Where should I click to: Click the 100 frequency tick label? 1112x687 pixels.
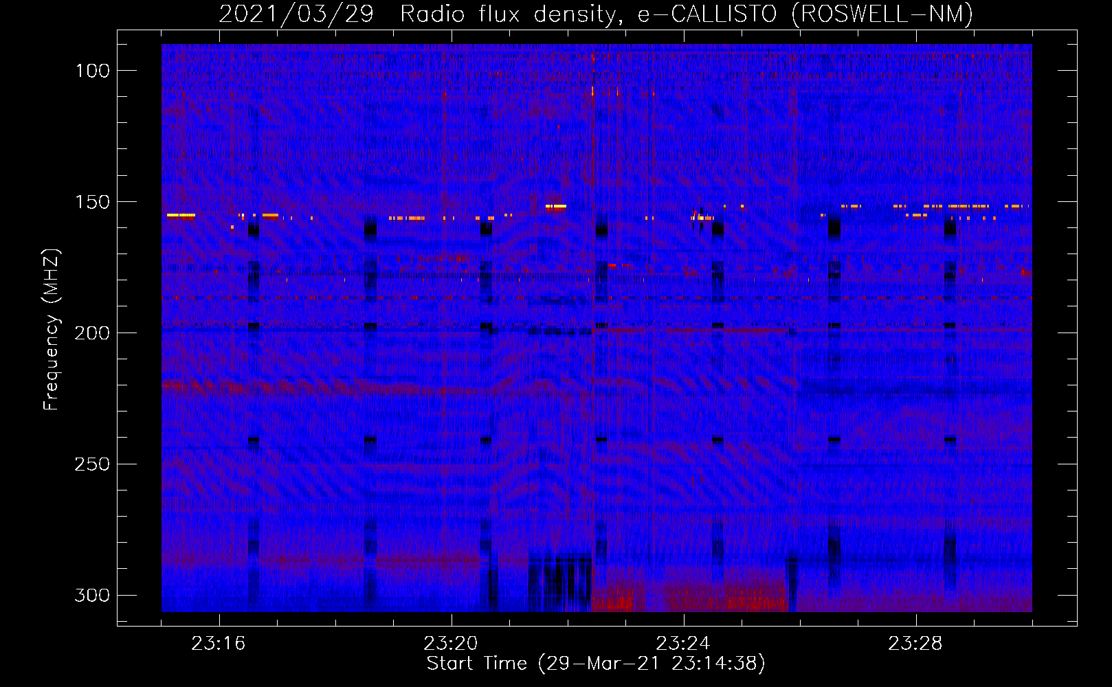[x=92, y=71]
